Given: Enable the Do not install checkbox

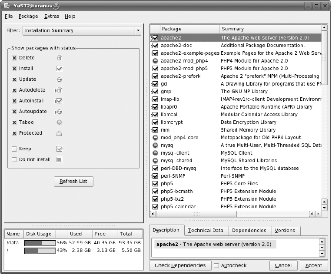Looking at the screenshot, I should click(14, 159).
